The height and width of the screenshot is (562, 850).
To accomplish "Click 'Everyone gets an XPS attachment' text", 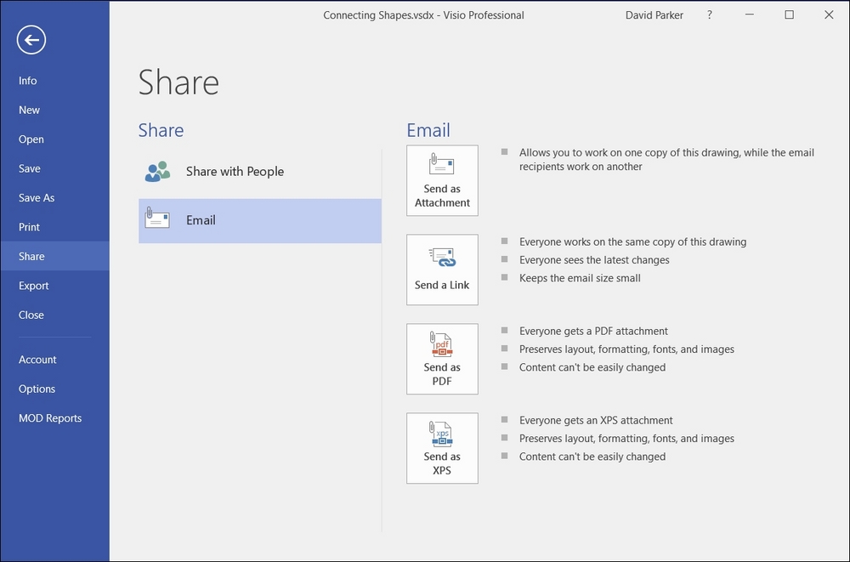I will click(596, 420).
